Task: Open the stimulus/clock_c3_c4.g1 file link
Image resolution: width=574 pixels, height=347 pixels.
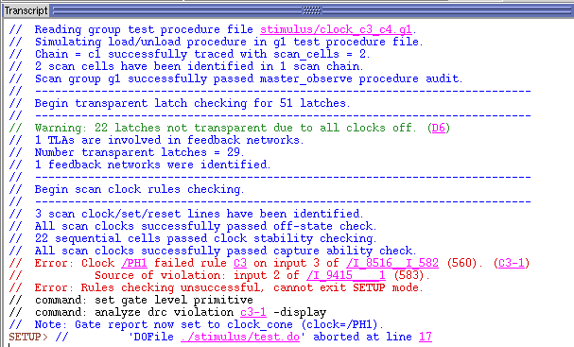Action: coord(336,29)
